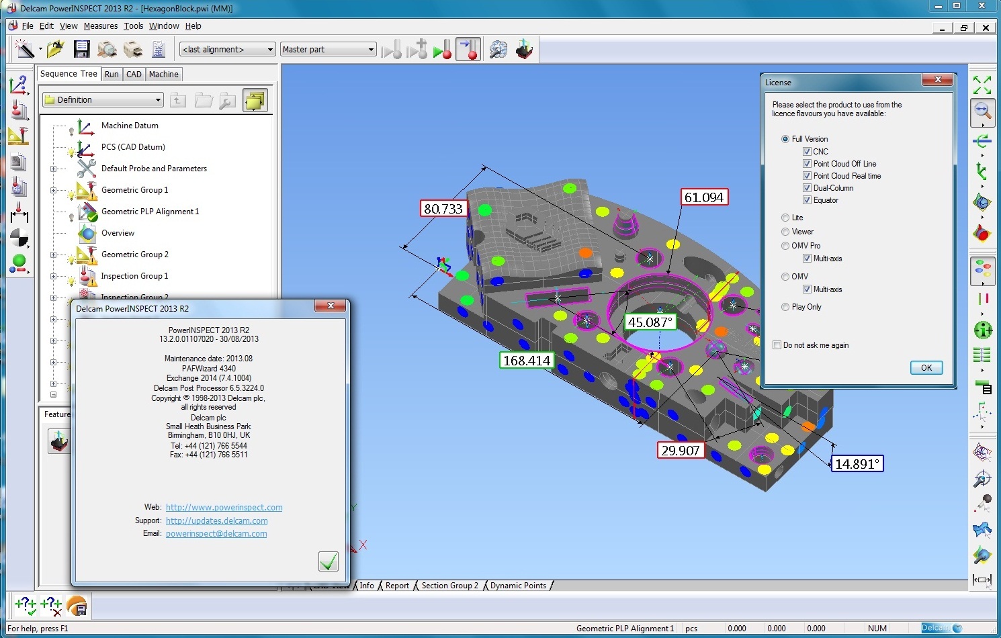Click the powerinspect@delcam.com email link
Viewport: 1001px width, 638px height.
pos(216,534)
